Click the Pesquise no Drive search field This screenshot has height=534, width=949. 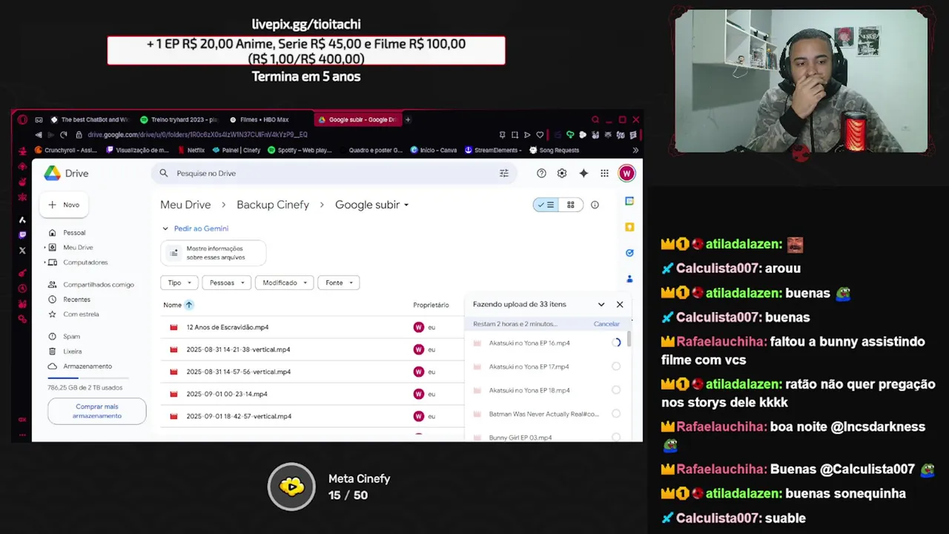[336, 173]
